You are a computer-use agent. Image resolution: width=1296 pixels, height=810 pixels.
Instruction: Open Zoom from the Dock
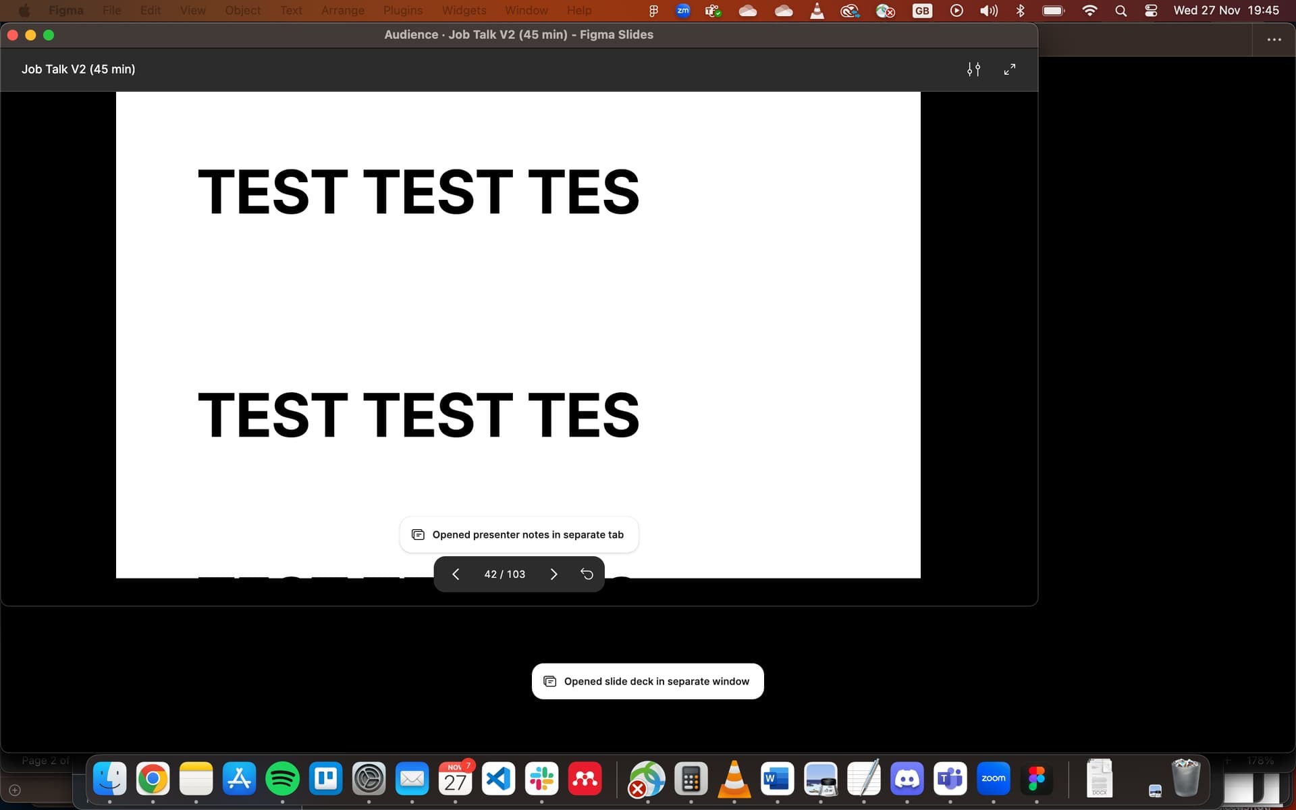994,779
